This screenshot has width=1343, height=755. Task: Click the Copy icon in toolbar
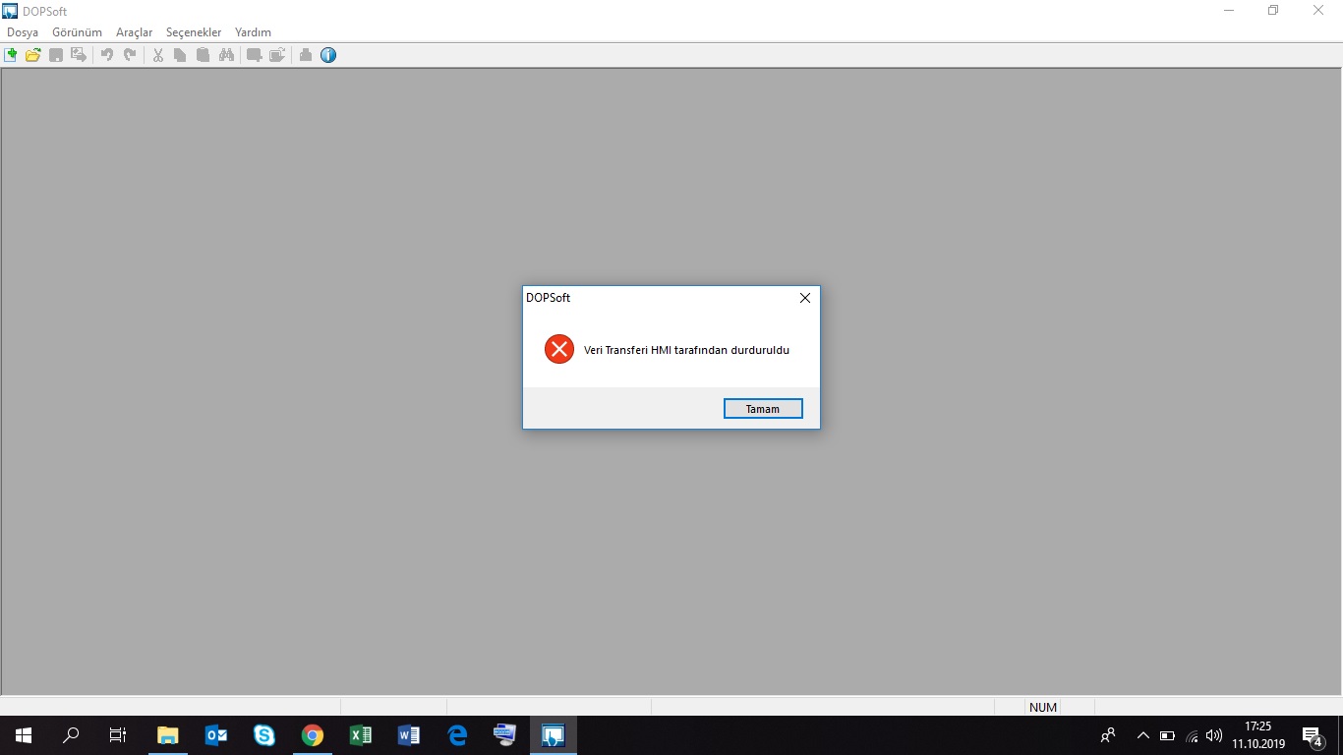tap(180, 55)
